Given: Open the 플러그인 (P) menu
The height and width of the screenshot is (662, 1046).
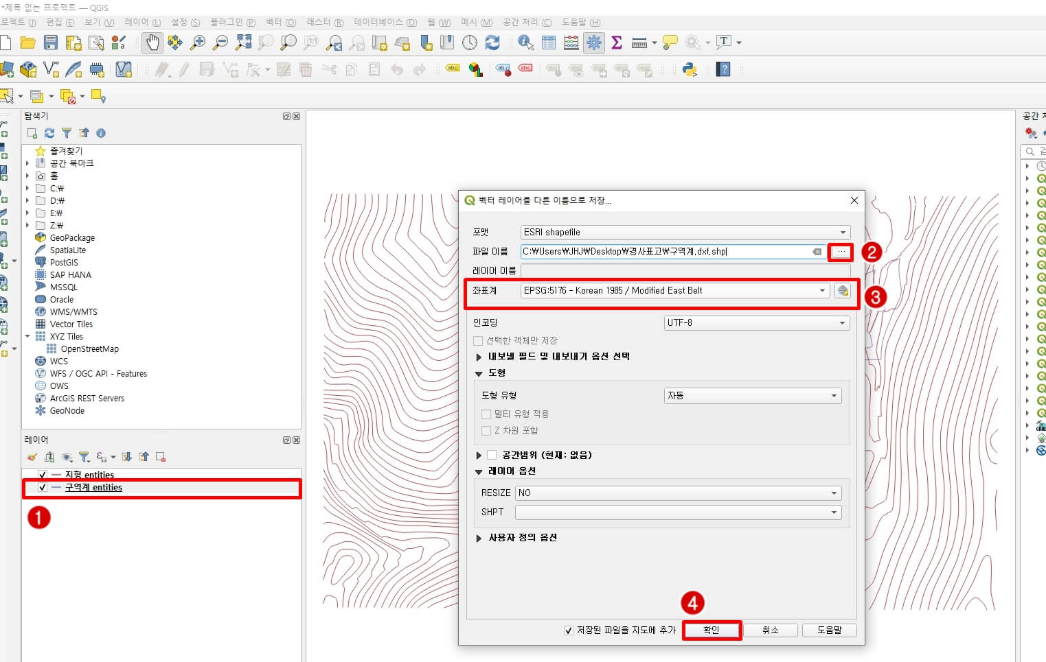Looking at the screenshot, I should tap(233, 23).
